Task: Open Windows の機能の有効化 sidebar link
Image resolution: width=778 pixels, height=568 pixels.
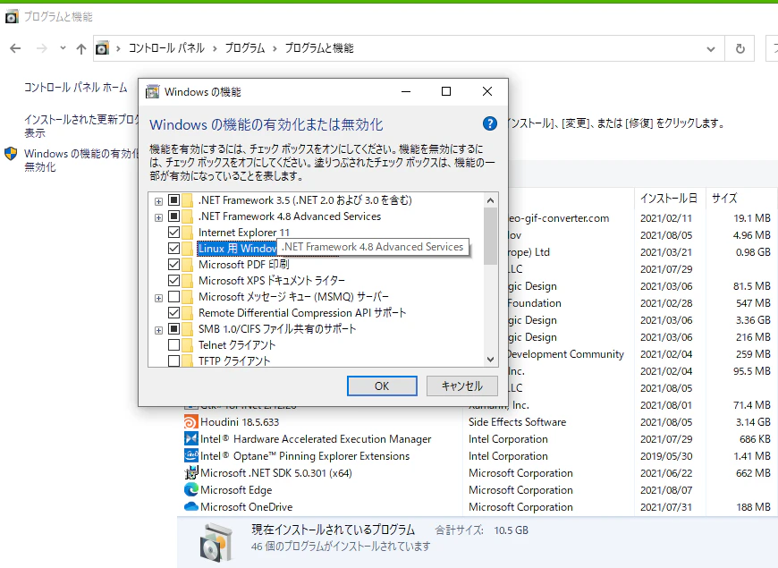Action: point(81,160)
